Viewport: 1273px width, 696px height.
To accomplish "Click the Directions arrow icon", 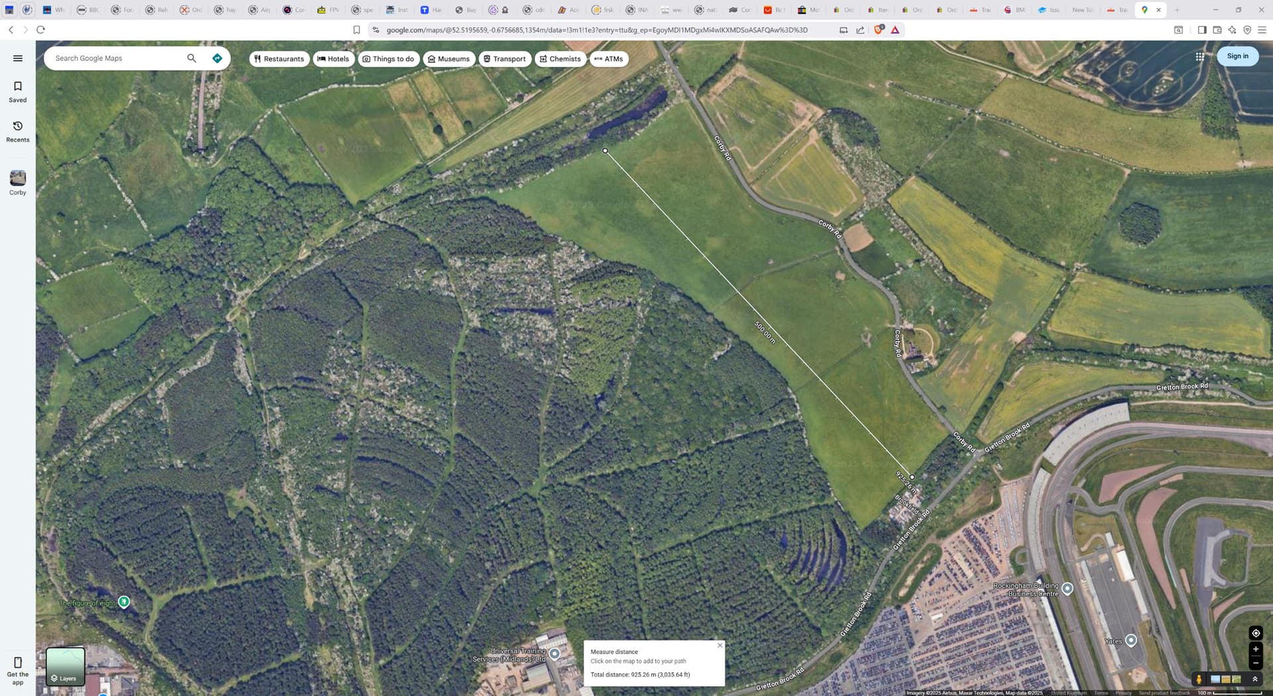I will click(217, 58).
